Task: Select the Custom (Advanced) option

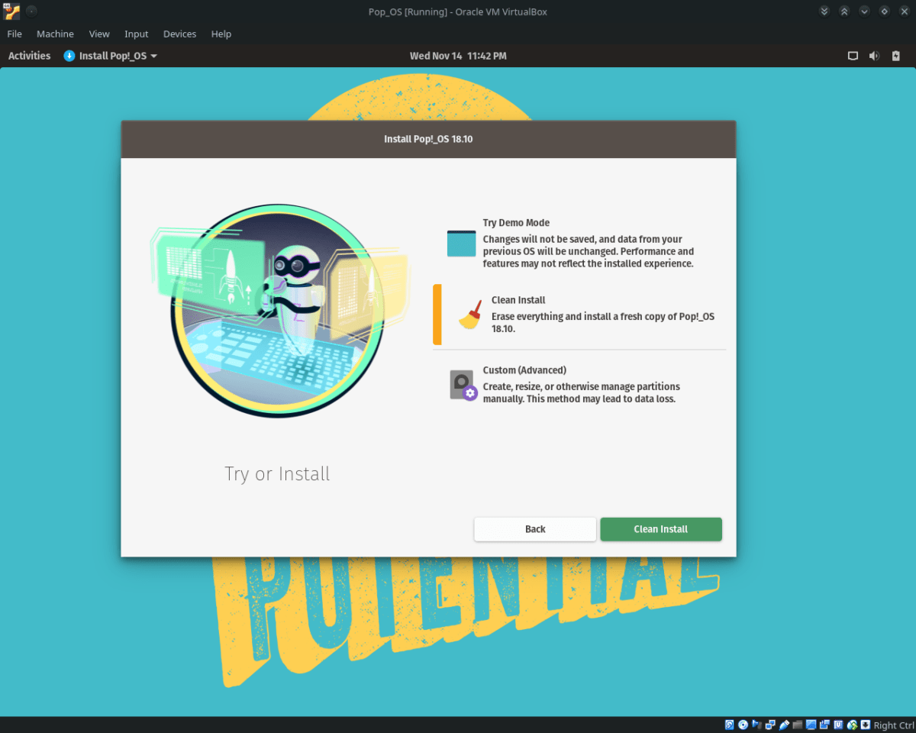Action: tap(580, 386)
